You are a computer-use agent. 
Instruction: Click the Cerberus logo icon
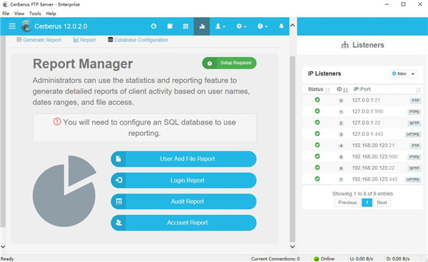26,26
